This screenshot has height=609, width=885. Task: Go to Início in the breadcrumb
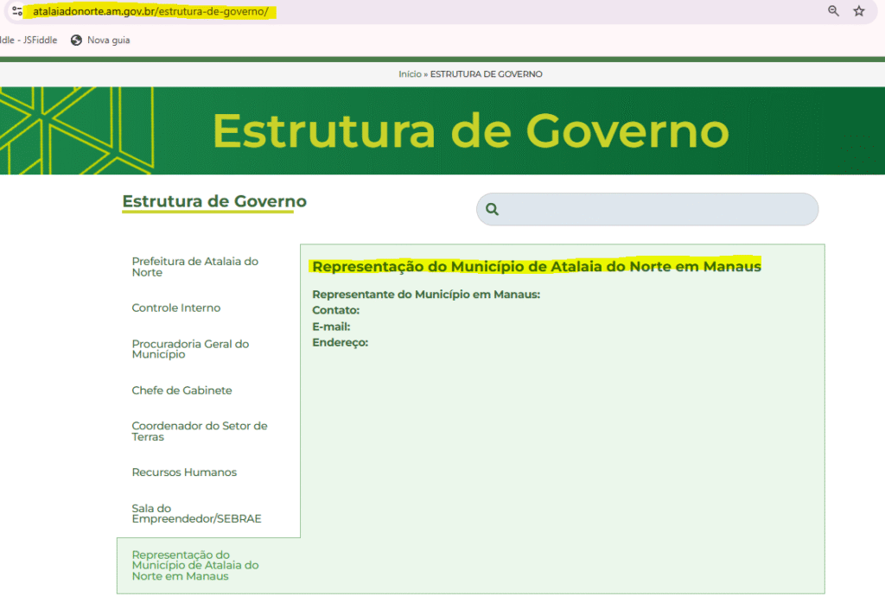pyautogui.click(x=409, y=74)
